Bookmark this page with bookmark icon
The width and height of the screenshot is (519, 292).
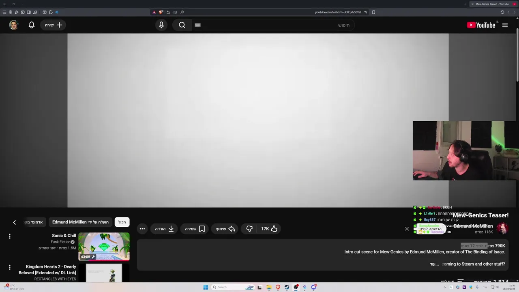pyautogui.click(x=373, y=12)
